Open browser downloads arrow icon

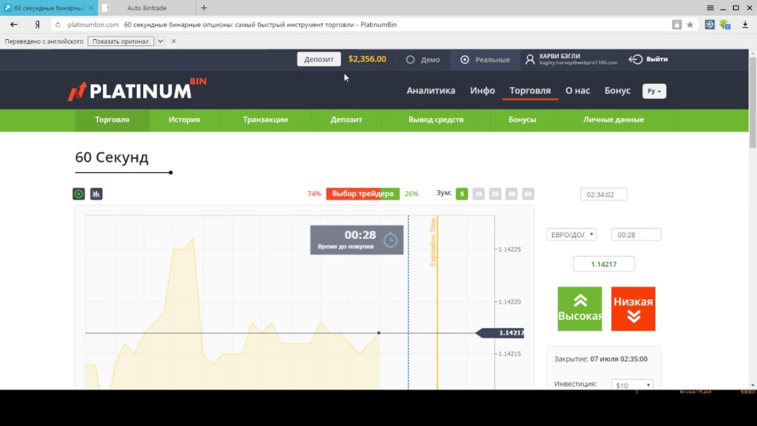click(x=745, y=25)
